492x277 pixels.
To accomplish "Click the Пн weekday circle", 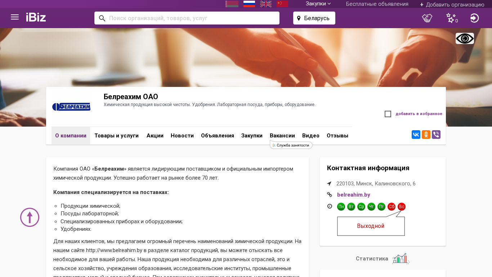I will [341, 207].
